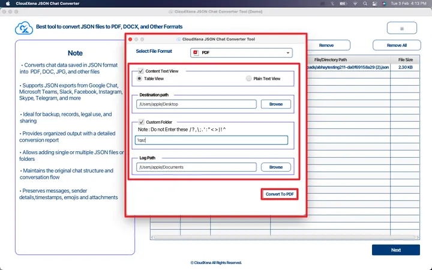Image resolution: width=432 pixels, height=270 pixels.
Task: Click the CloudXena logo icon
Action: 24,28
